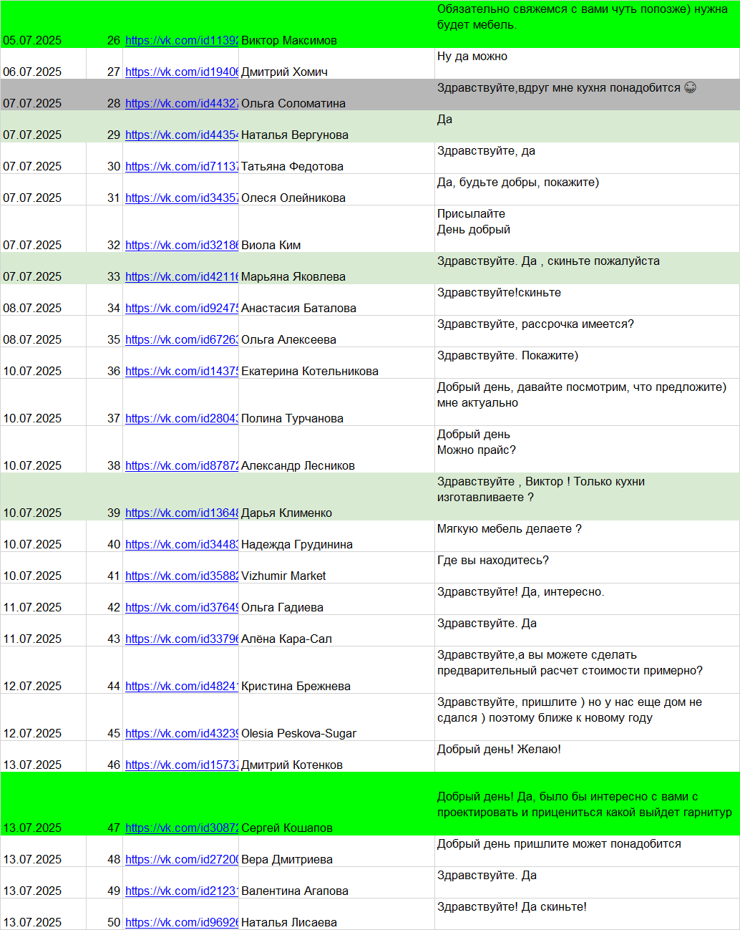Open Марьяна Яковлева's vk.com link

coord(182,277)
